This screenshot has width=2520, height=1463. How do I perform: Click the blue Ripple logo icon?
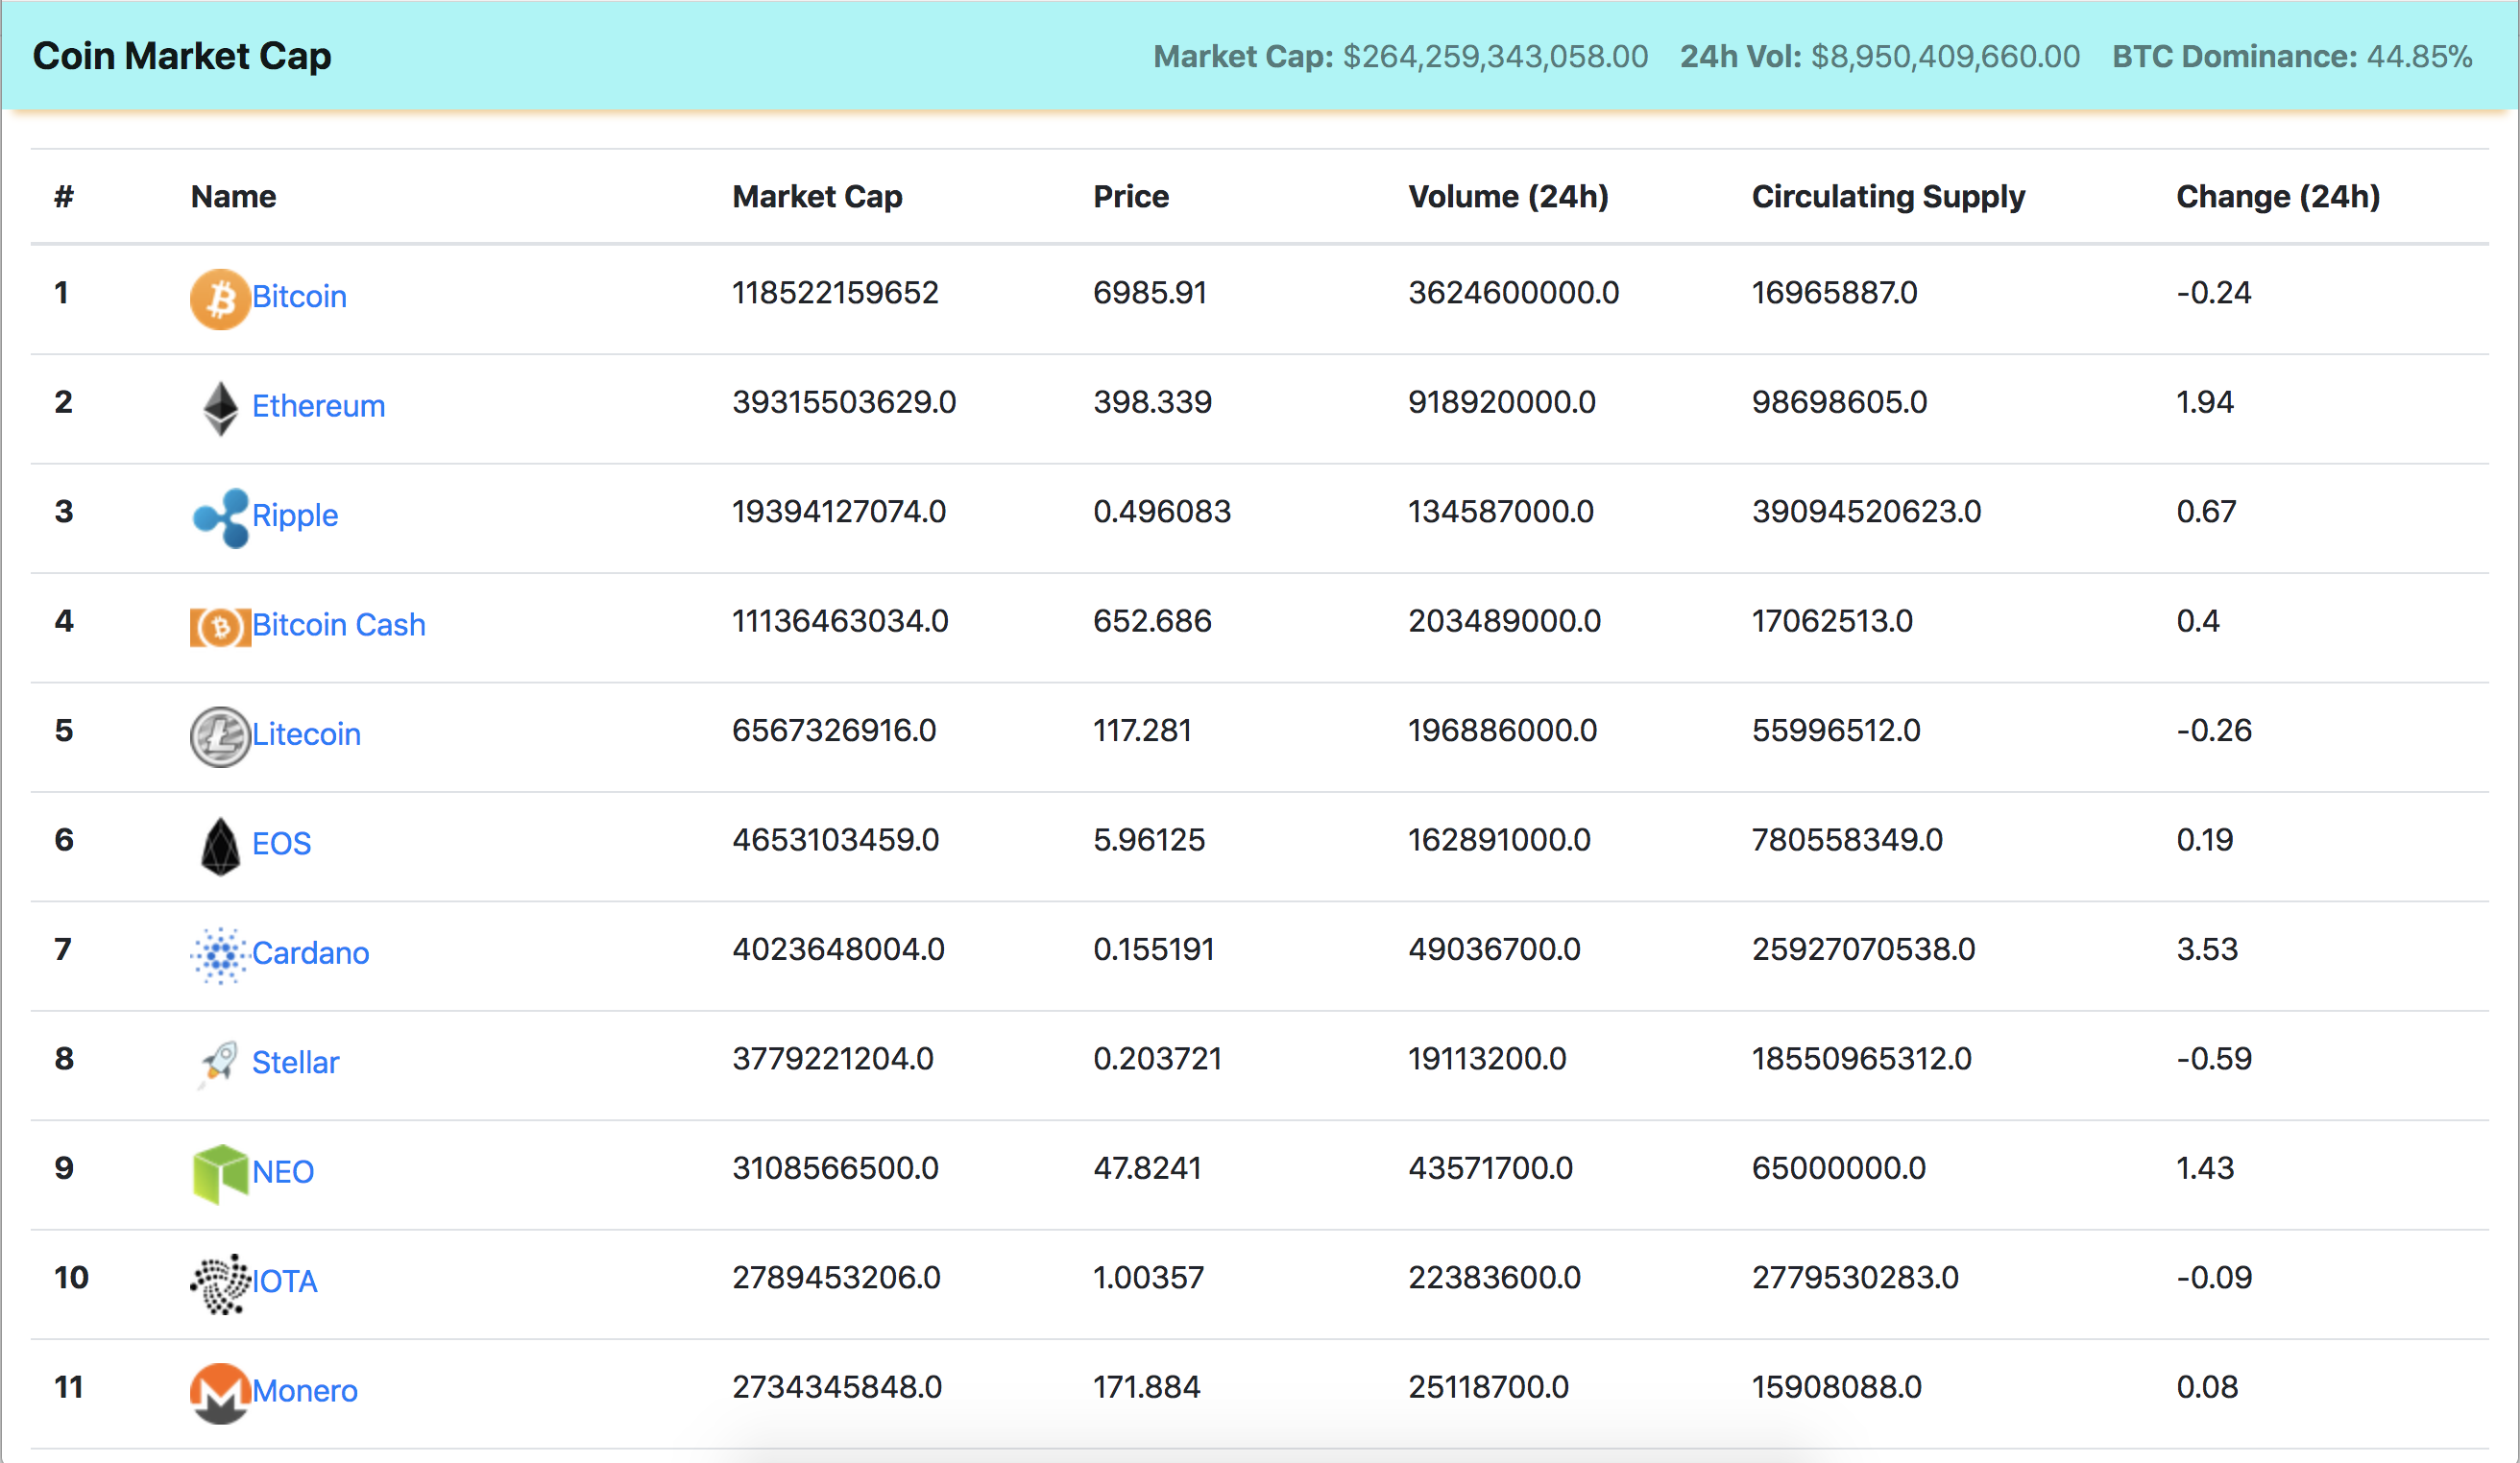[220, 517]
